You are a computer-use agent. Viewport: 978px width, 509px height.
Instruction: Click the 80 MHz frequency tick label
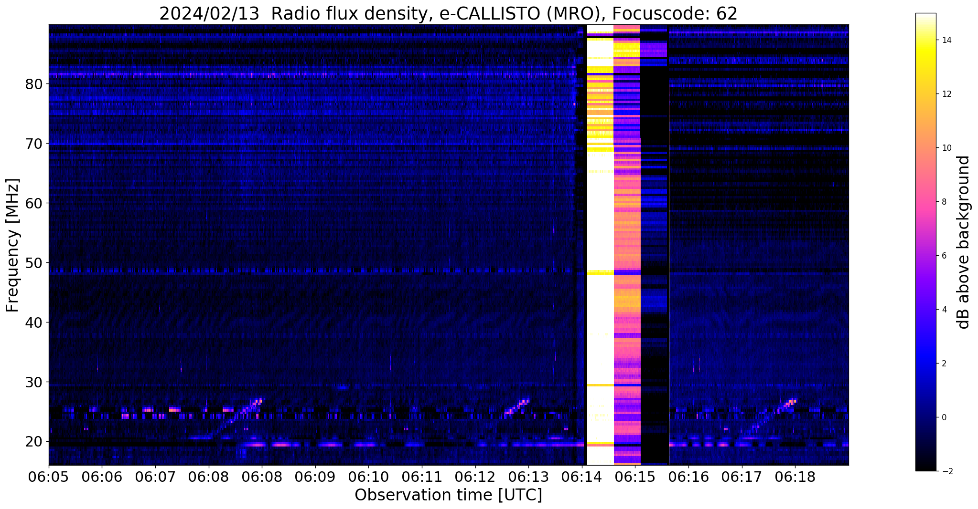pyautogui.click(x=34, y=84)
